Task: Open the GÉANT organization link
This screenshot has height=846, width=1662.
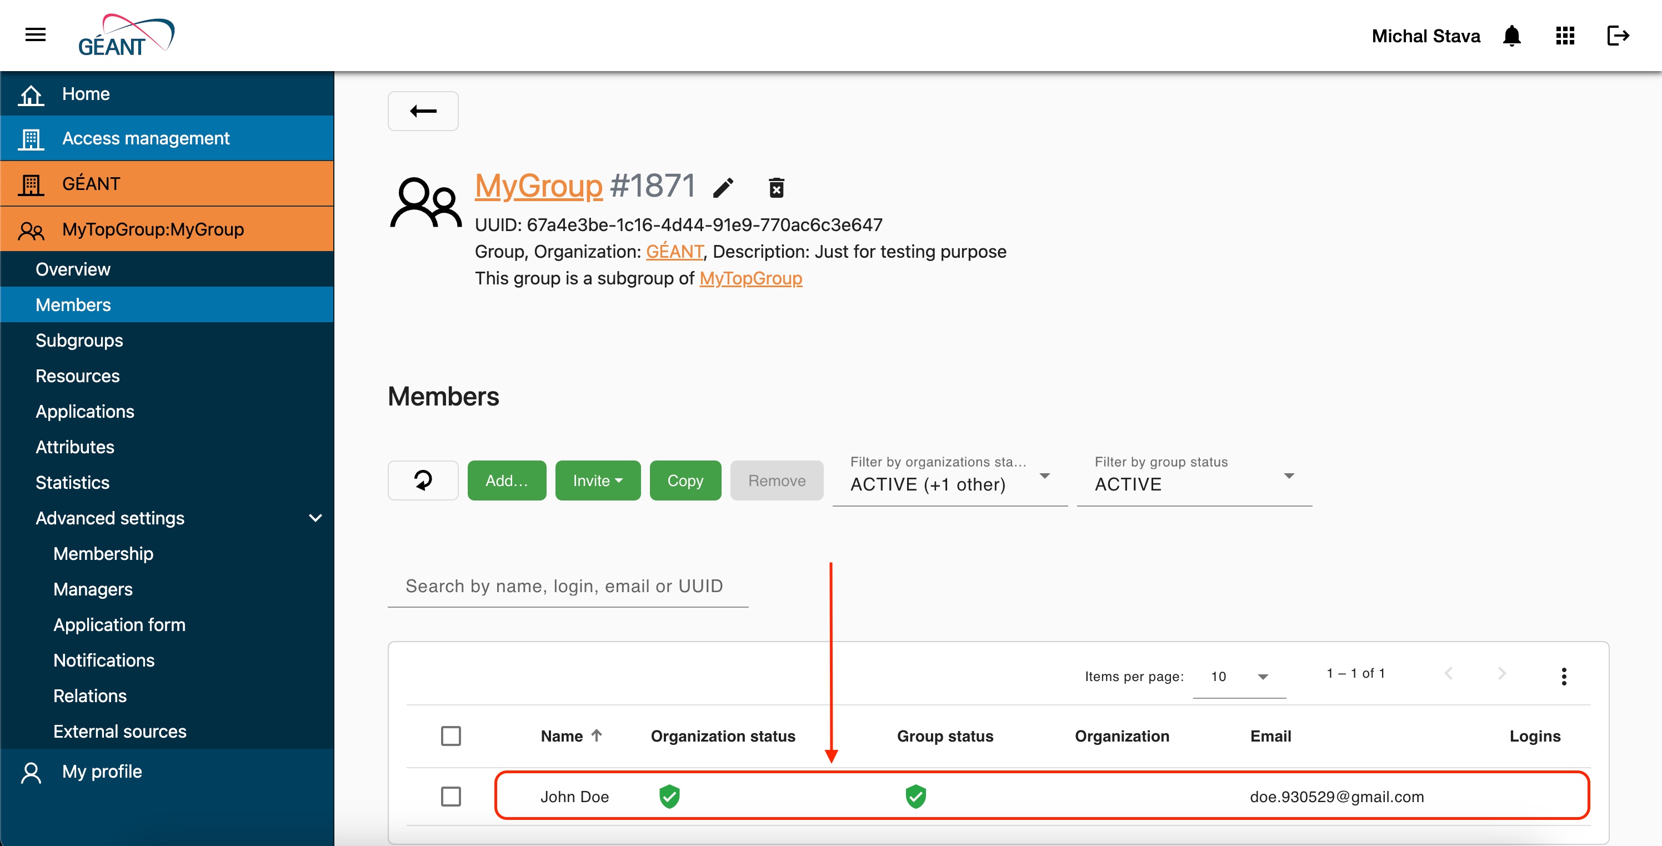Action: 675,251
